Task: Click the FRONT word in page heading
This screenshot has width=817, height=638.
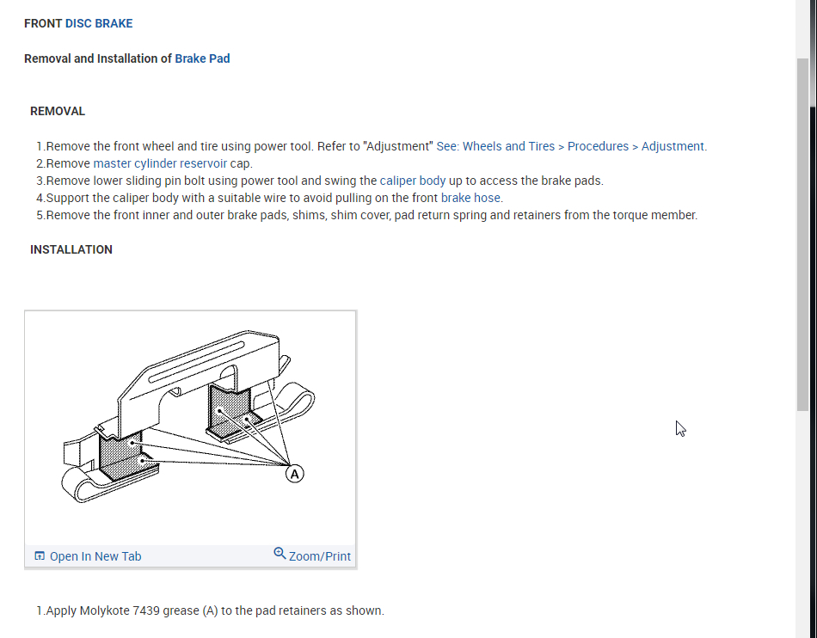Action: (x=43, y=23)
